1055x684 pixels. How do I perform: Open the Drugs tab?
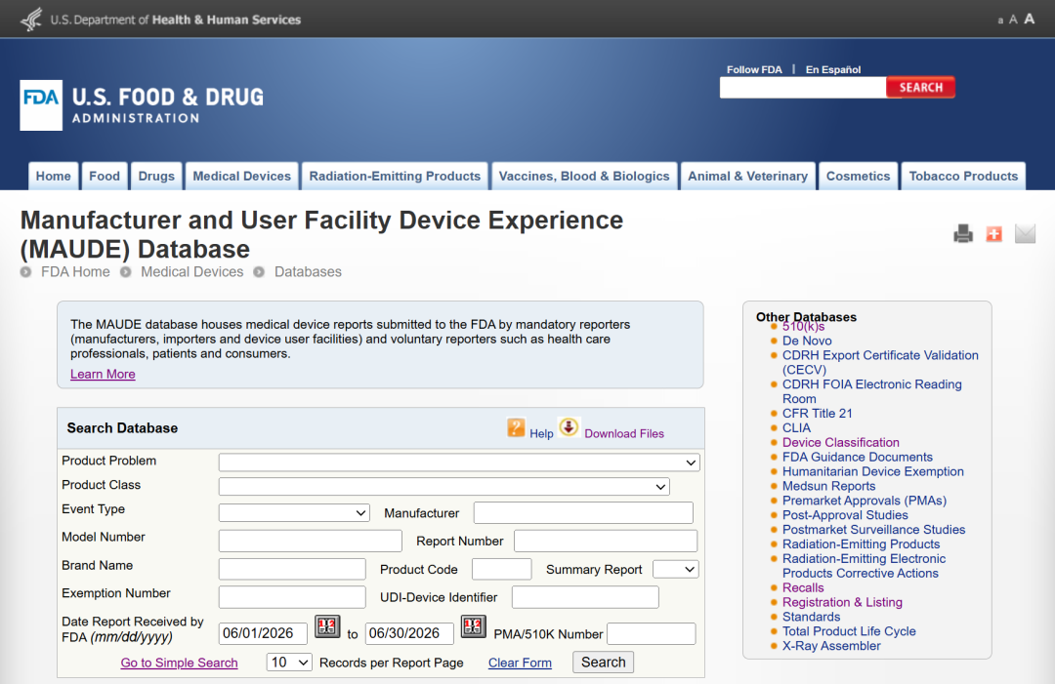coord(156,176)
